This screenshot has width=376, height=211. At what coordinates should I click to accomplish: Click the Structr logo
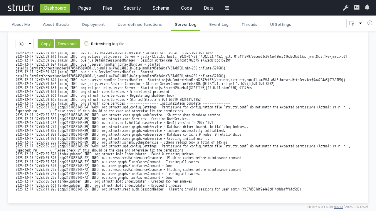(x=21, y=8)
